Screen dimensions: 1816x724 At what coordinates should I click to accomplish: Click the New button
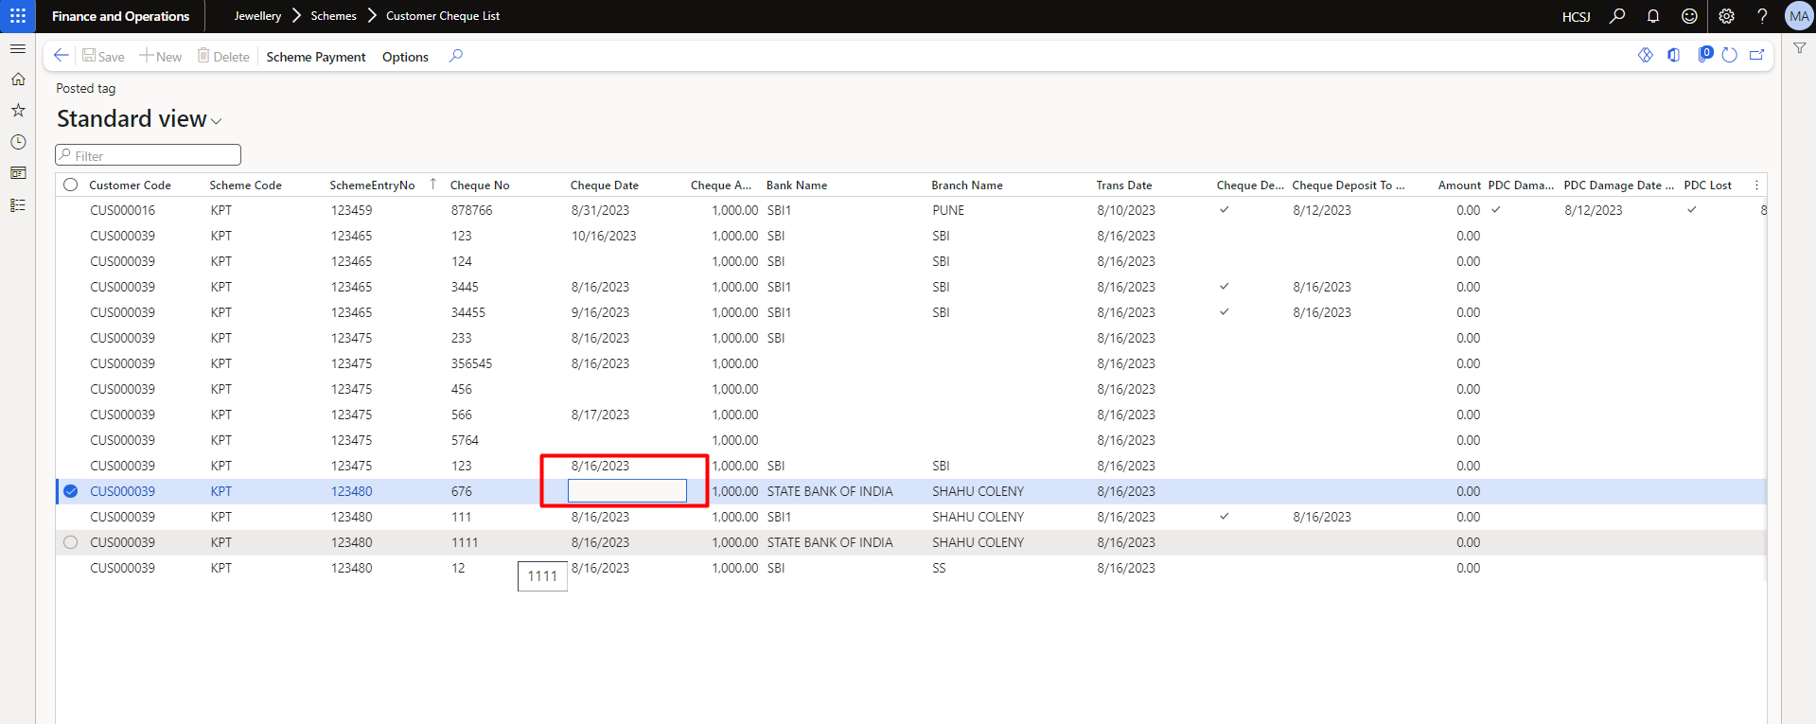(161, 57)
